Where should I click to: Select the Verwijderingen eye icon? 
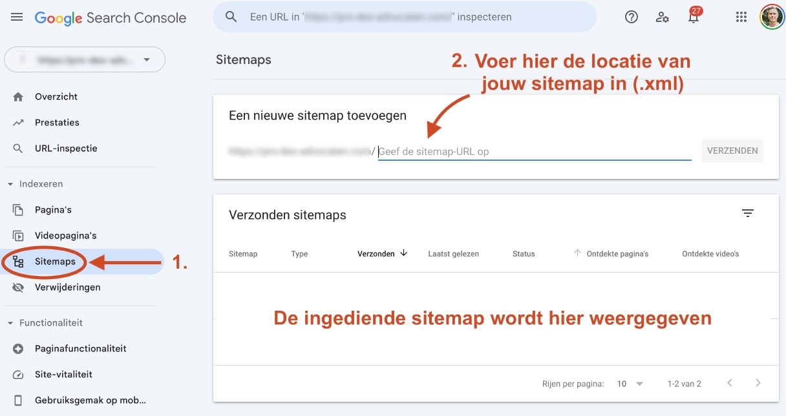point(19,287)
